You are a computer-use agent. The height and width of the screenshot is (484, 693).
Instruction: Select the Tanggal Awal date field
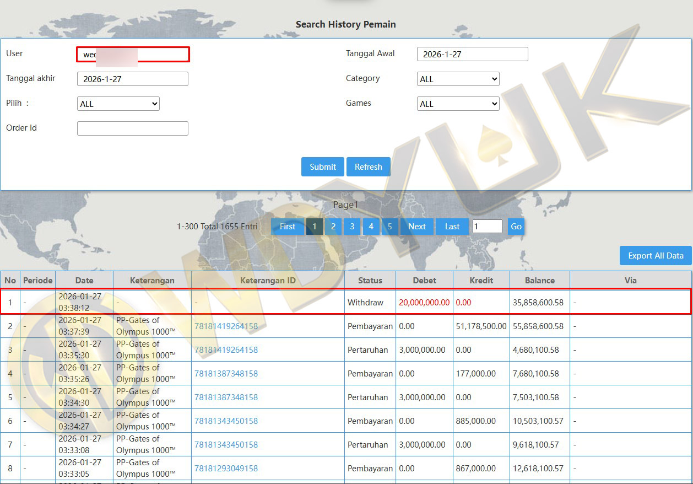tap(472, 54)
